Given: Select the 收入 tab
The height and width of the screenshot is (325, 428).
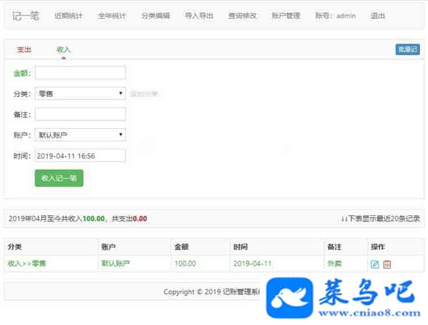Looking at the screenshot, I should tap(63, 50).
